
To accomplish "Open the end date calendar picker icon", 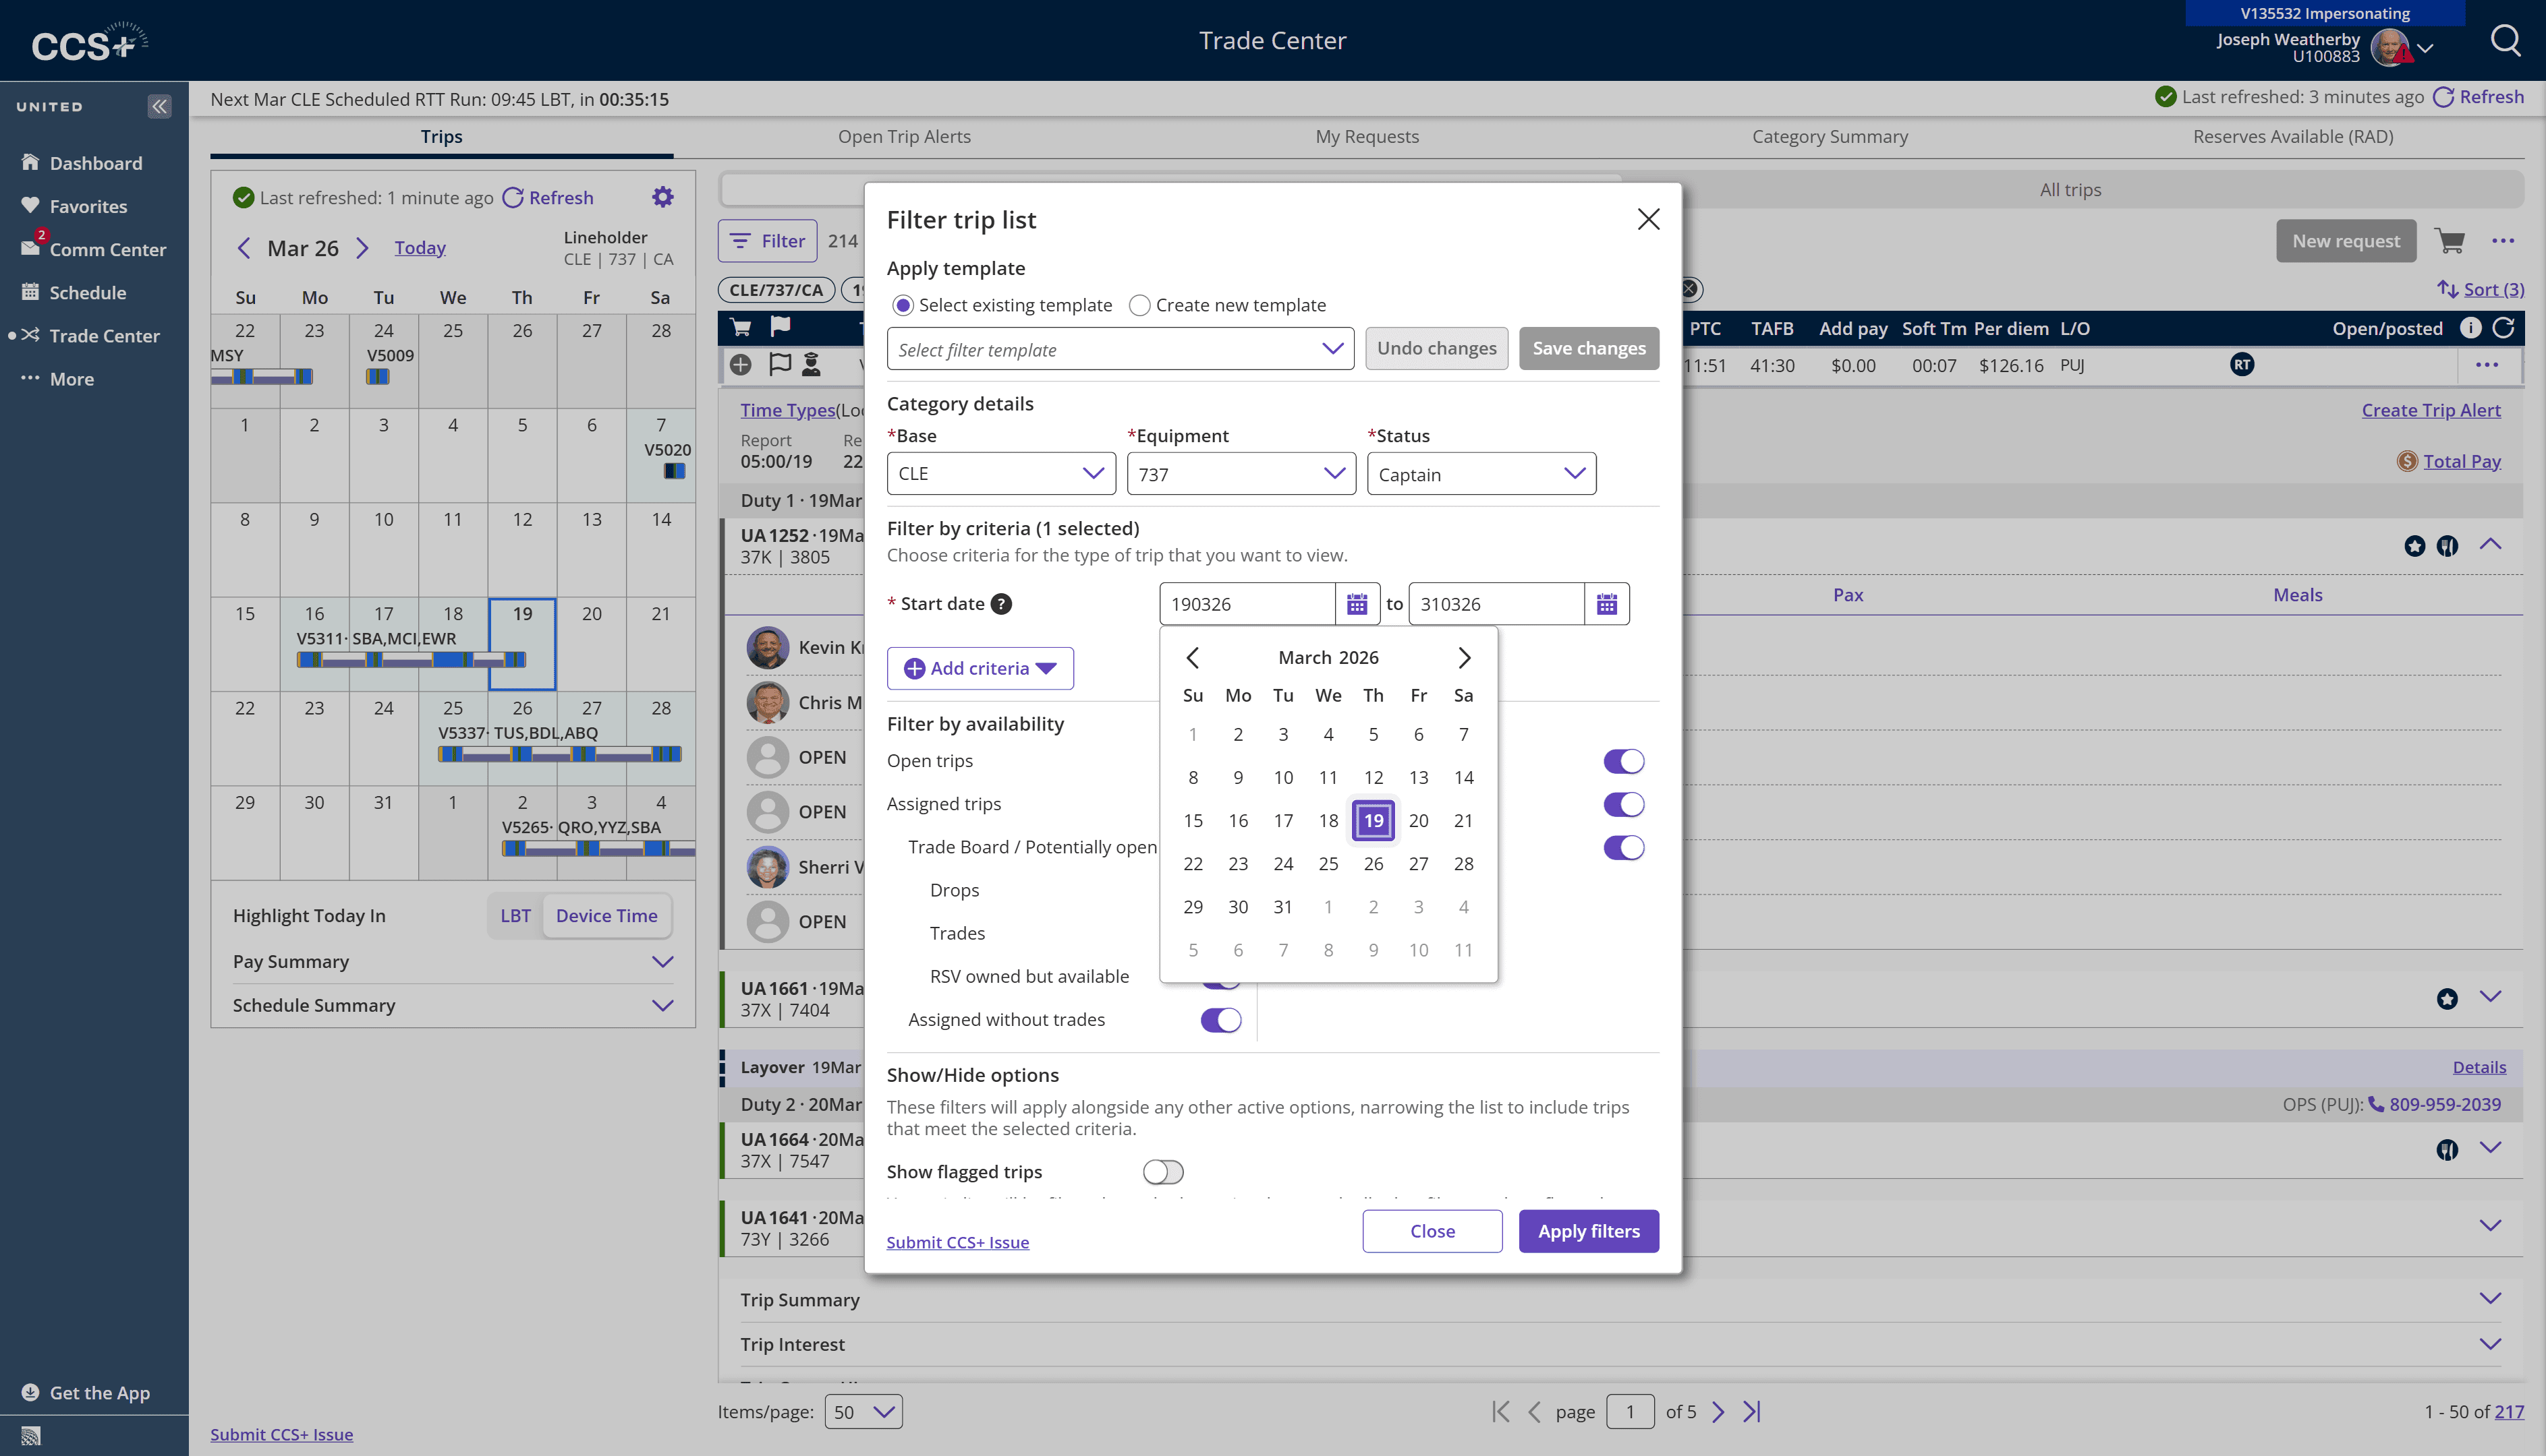I will pyautogui.click(x=1606, y=604).
